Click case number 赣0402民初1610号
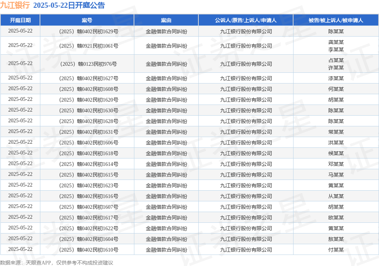379x266 pixels. [x=98, y=250]
